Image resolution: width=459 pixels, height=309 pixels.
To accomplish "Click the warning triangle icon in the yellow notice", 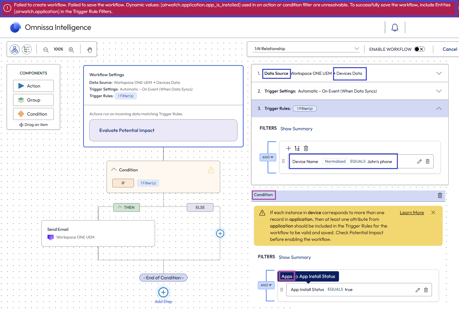I will tap(262, 213).
